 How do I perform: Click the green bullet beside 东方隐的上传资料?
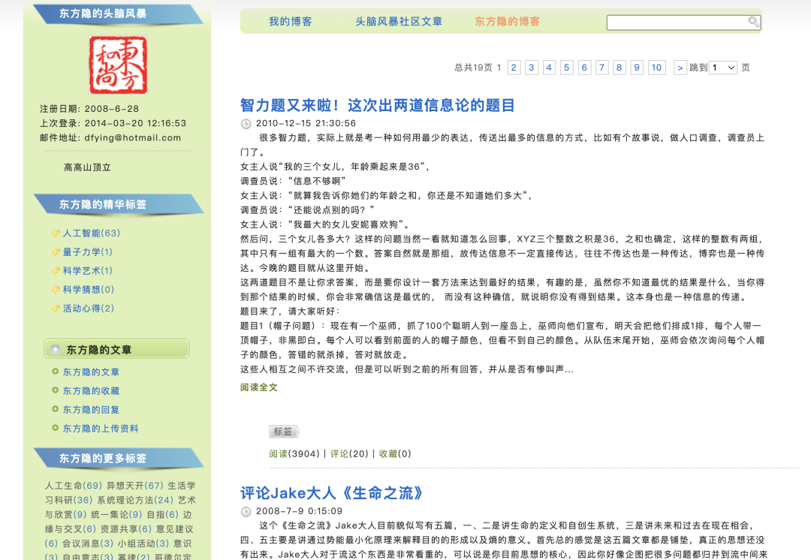[56, 428]
